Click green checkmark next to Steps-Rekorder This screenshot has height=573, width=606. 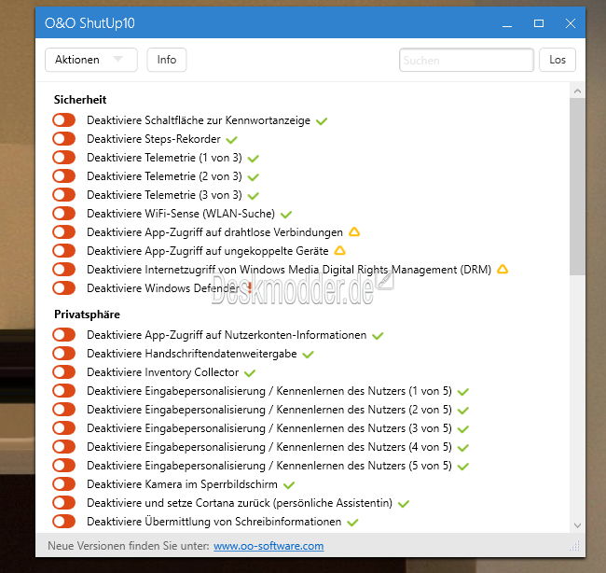232,140
